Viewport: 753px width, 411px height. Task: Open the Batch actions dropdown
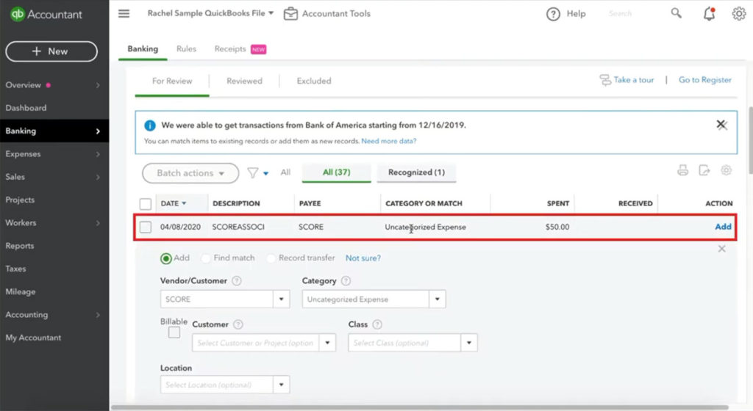click(190, 173)
